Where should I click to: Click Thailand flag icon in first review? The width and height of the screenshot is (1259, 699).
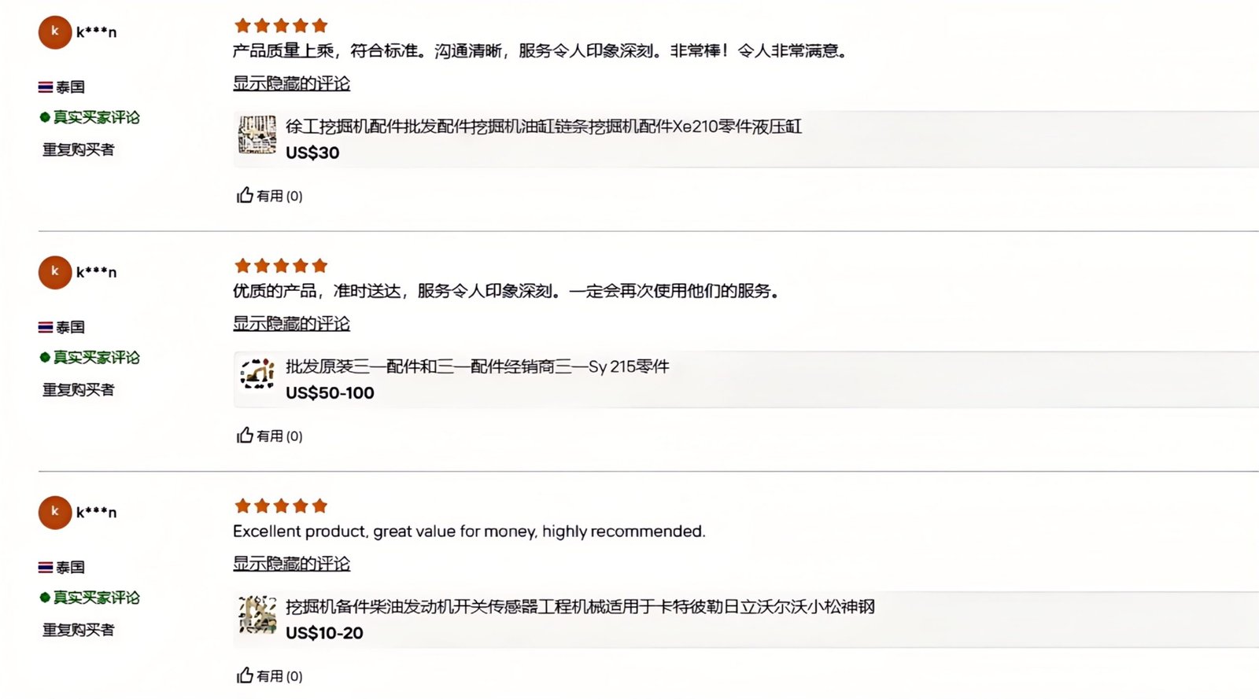(46, 86)
